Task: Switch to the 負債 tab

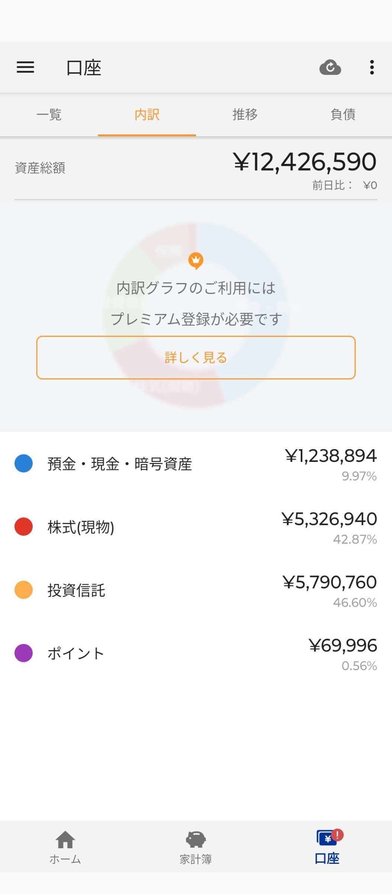Action: 343,114
